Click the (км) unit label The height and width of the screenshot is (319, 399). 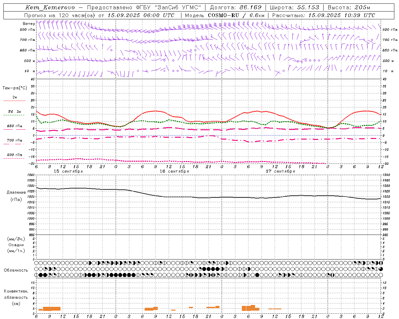tap(16, 303)
